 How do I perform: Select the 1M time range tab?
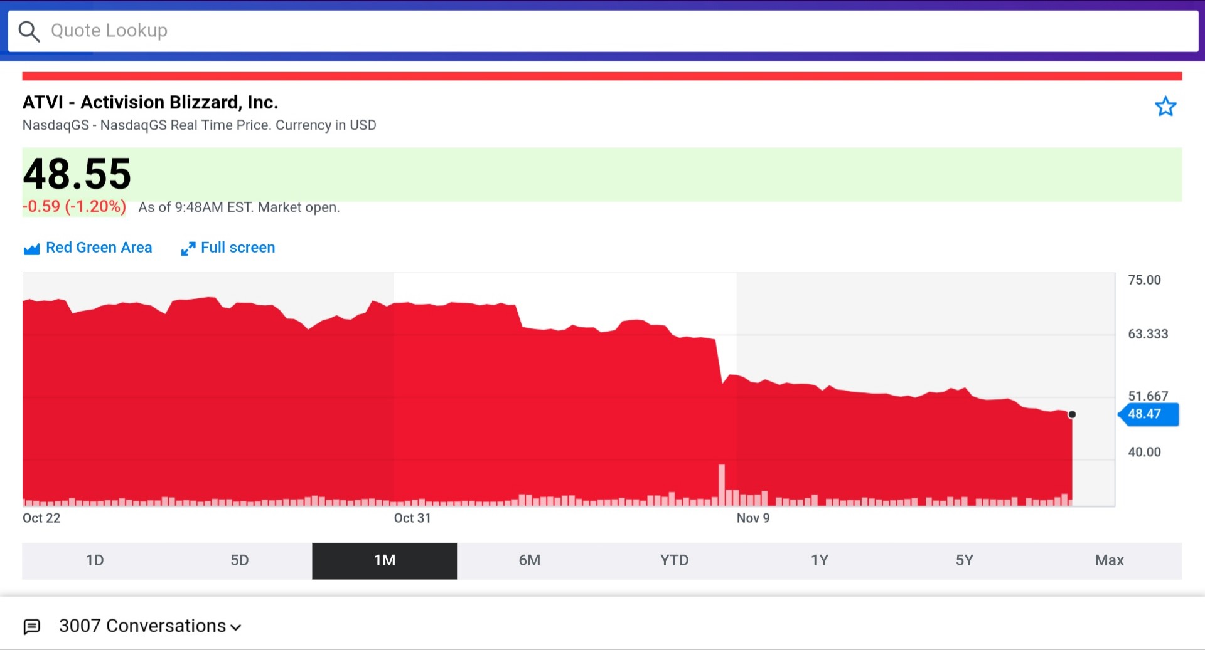[385, 560]
